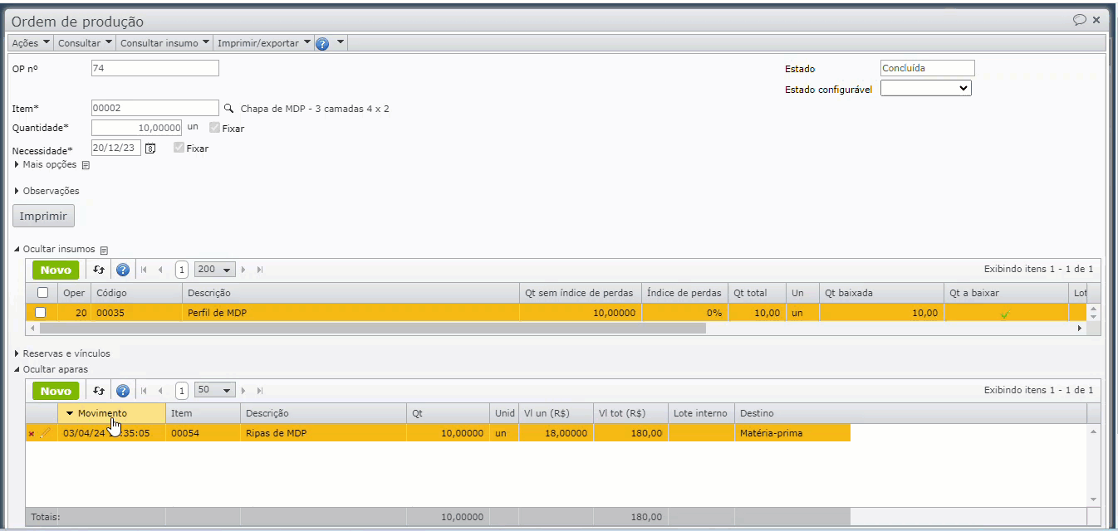Toggle select-all checkbox in insumos header
This screenshot has height=531, width=1118.
point(42,292)
